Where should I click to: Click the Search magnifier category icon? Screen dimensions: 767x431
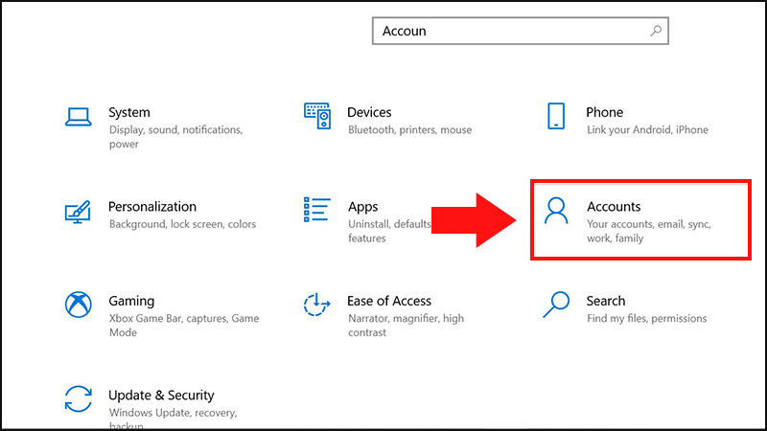(x=556, y=305)
